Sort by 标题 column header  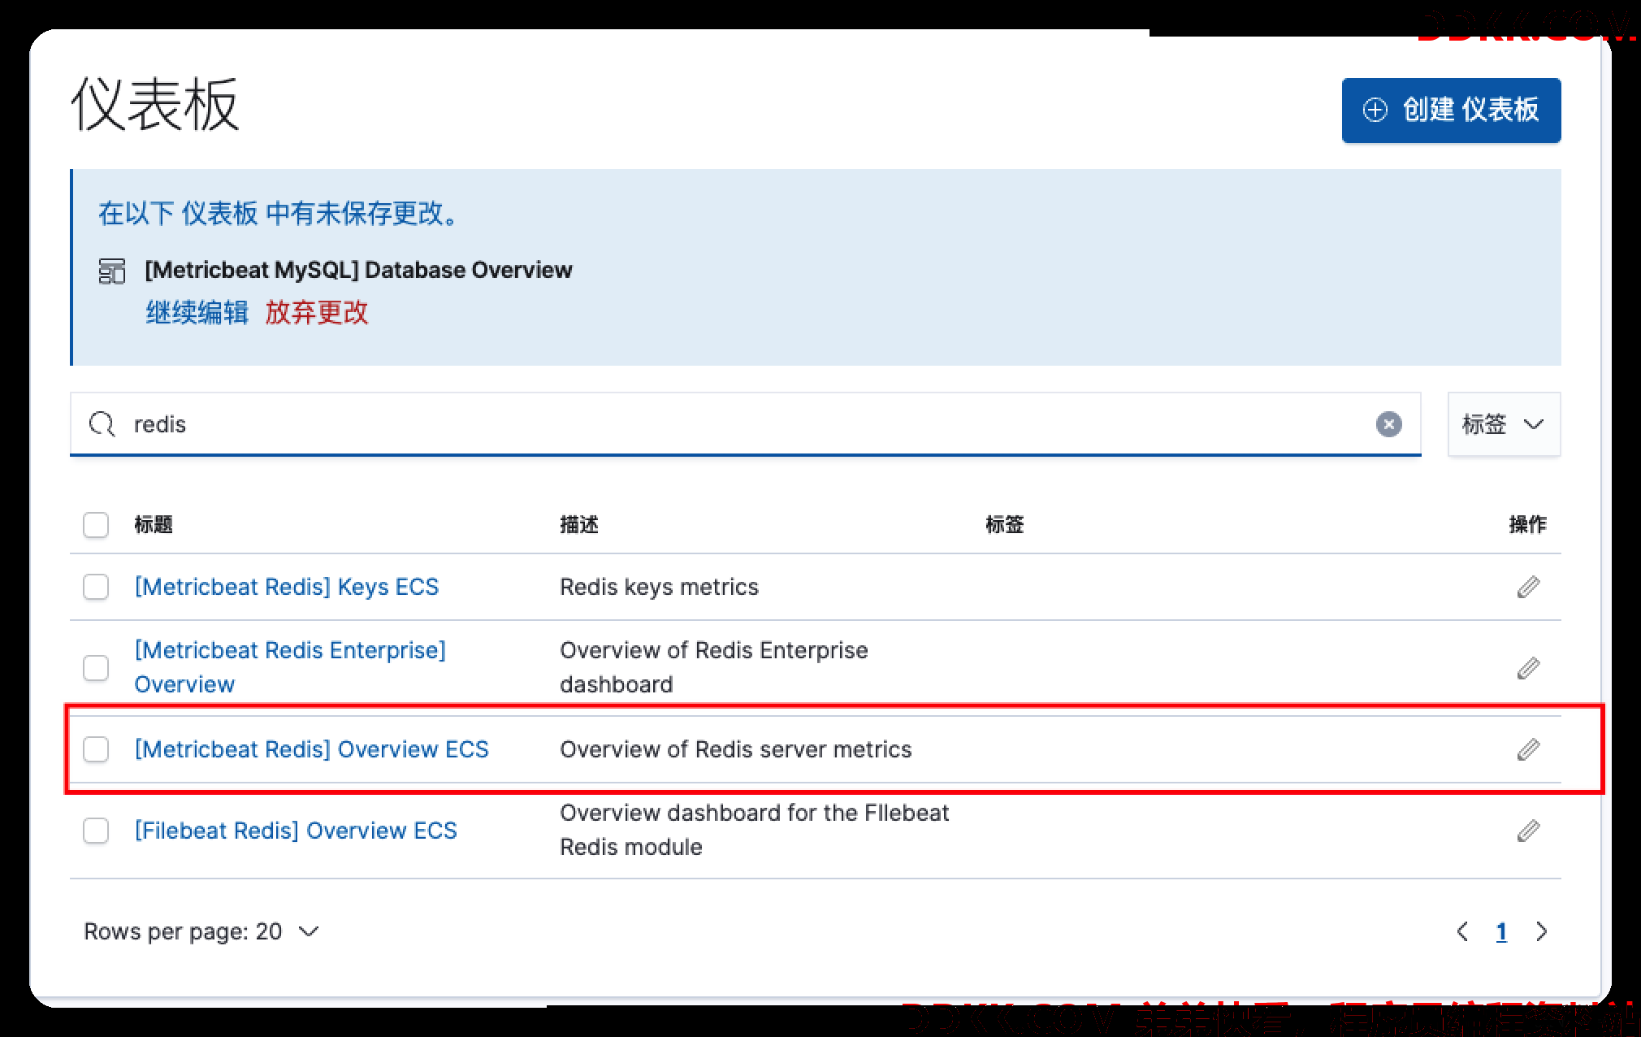154,525
